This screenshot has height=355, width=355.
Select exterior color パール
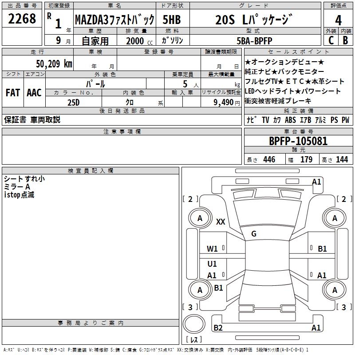pos(95,84)
